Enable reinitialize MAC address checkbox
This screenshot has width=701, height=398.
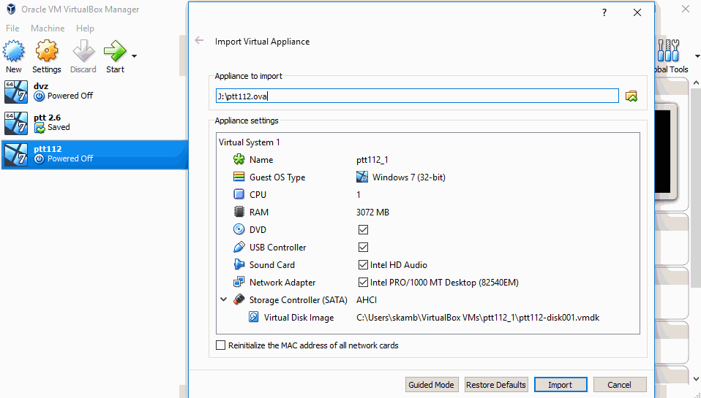(220, 345)
